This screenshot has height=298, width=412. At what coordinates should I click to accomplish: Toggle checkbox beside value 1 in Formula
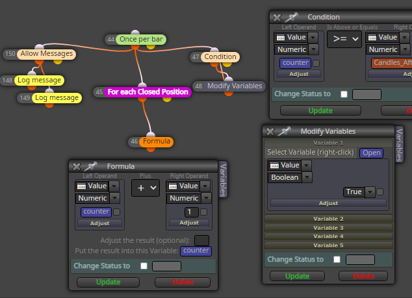pyautogui.click(x=203, y=212)
